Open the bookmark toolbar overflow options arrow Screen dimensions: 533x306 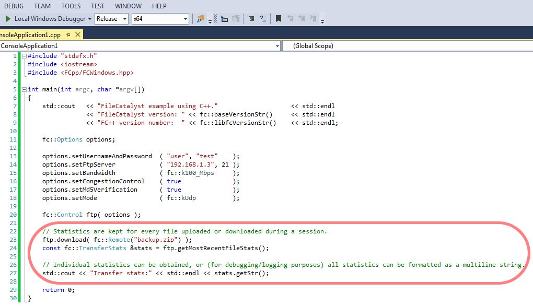click(322, 21)
